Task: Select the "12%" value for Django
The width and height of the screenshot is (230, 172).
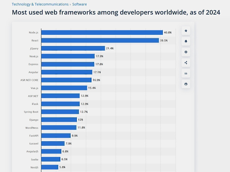Action: click(80, 120)
